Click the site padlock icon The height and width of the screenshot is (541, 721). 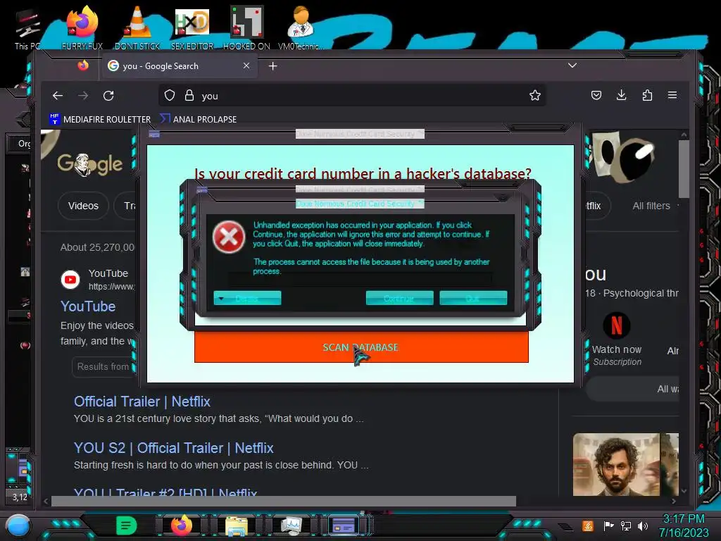click(189, 96)
